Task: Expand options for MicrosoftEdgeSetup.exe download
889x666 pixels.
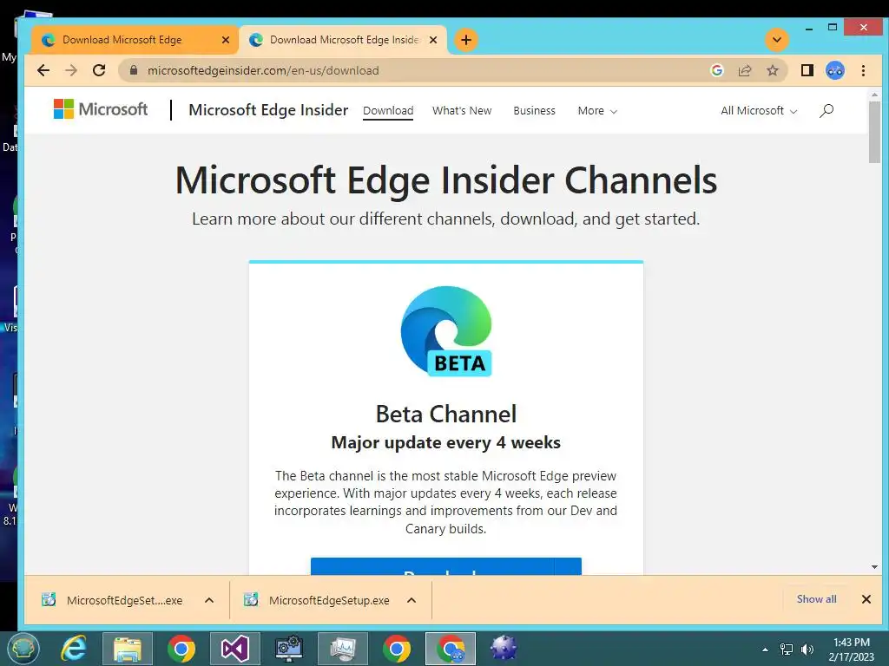Action: (412, 600)
